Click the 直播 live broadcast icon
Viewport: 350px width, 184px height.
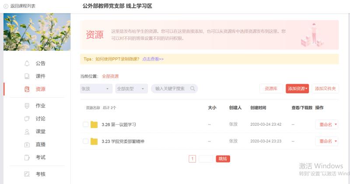27,145
